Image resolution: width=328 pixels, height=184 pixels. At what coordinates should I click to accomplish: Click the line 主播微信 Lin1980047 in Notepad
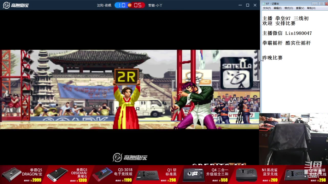[x=287, y=33]
